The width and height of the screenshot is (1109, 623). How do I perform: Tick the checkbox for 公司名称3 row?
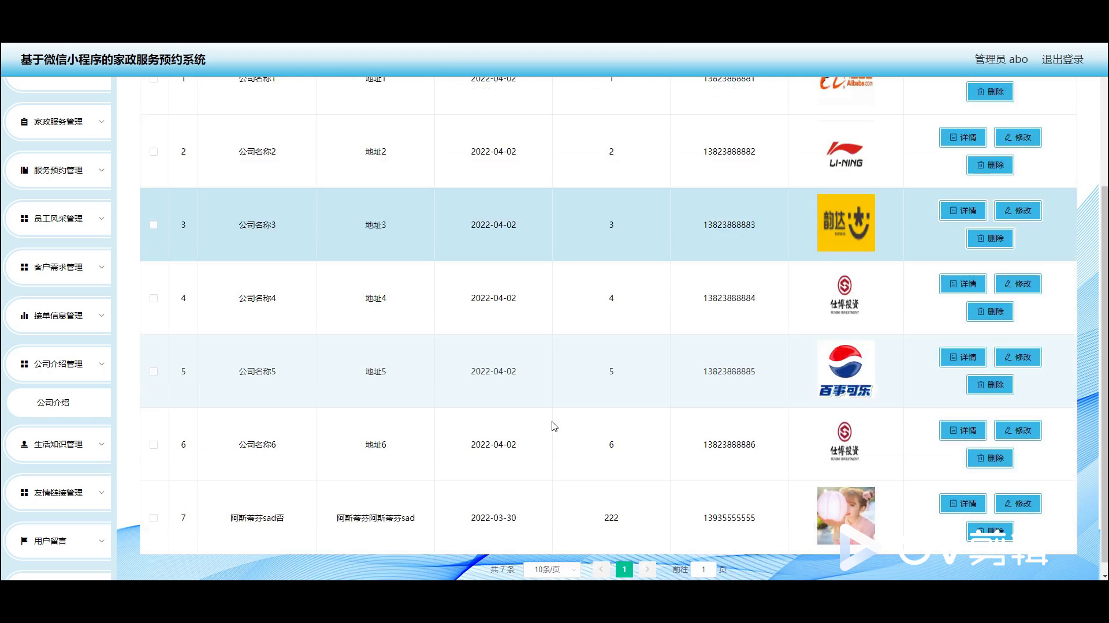tap(154, 225)
